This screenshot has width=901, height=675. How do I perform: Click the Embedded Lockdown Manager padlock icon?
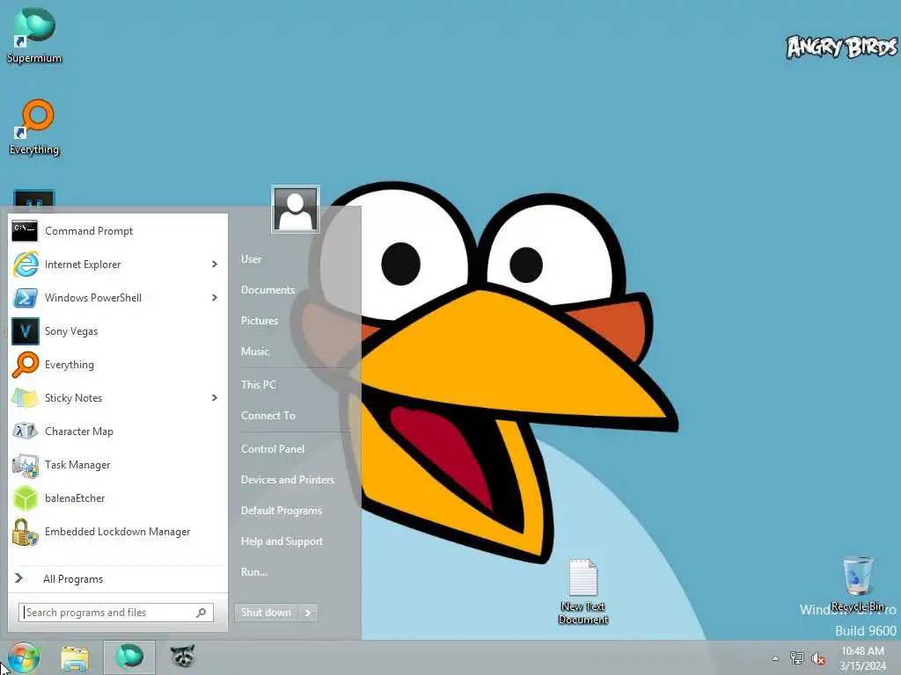(x=26, y=532)
